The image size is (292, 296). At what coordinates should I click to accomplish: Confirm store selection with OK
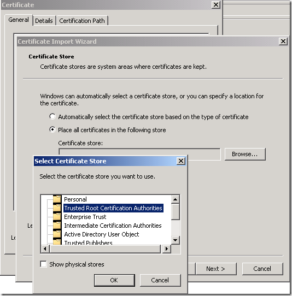pos(114,280)
